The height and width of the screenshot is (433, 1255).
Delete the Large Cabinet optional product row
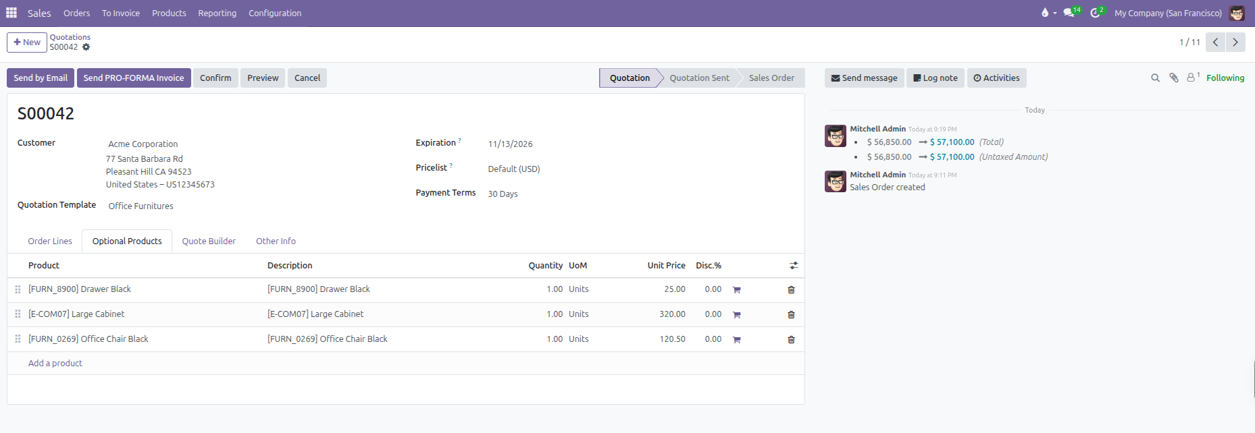(x=791, y=315)
